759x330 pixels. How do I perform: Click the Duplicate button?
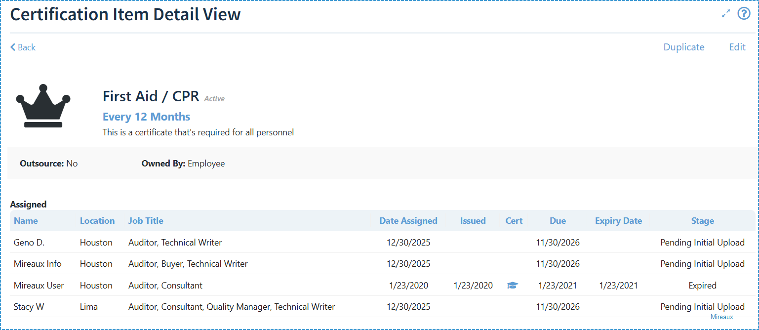683,47
